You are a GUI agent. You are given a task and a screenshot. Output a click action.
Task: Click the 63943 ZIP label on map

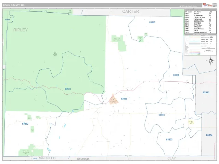[152, 22]
